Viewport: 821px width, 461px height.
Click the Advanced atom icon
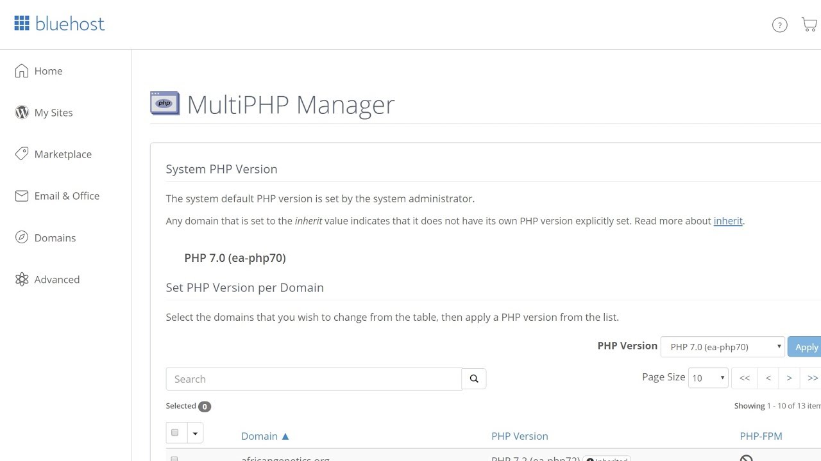[x=22, y=279]
